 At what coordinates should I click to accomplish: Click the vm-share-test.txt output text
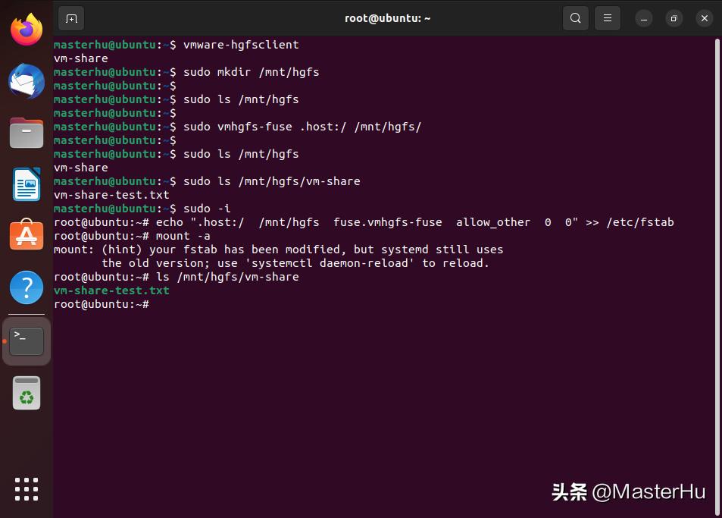(110, 290)
